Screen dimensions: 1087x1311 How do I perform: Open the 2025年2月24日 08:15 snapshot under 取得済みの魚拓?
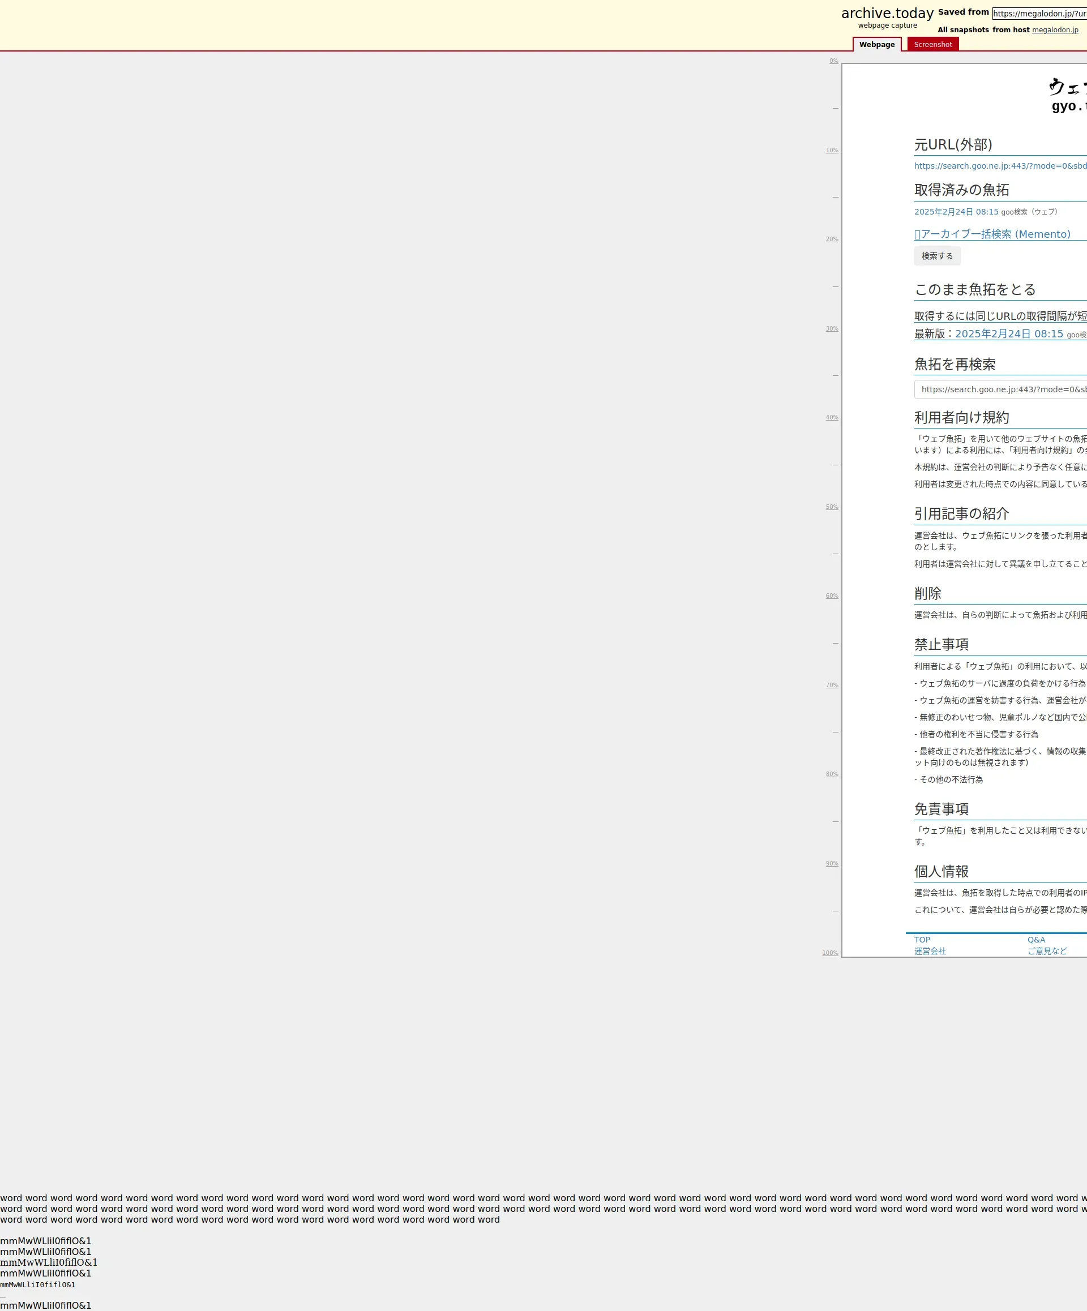click(956, 212)
